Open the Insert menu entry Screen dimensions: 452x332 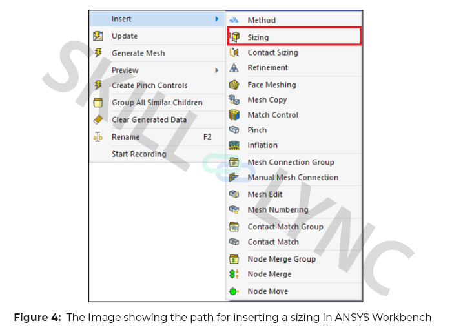pos(158,19)
